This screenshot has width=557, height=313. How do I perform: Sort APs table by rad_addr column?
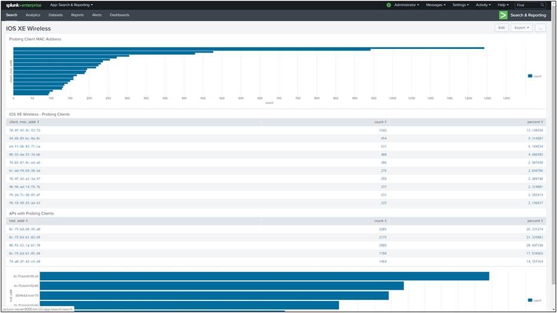point(19,221)
